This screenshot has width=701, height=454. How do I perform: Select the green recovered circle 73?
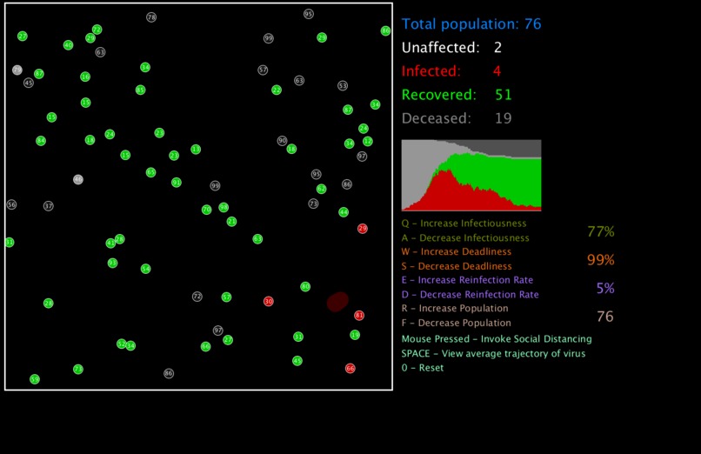click(x=78, y=370)
